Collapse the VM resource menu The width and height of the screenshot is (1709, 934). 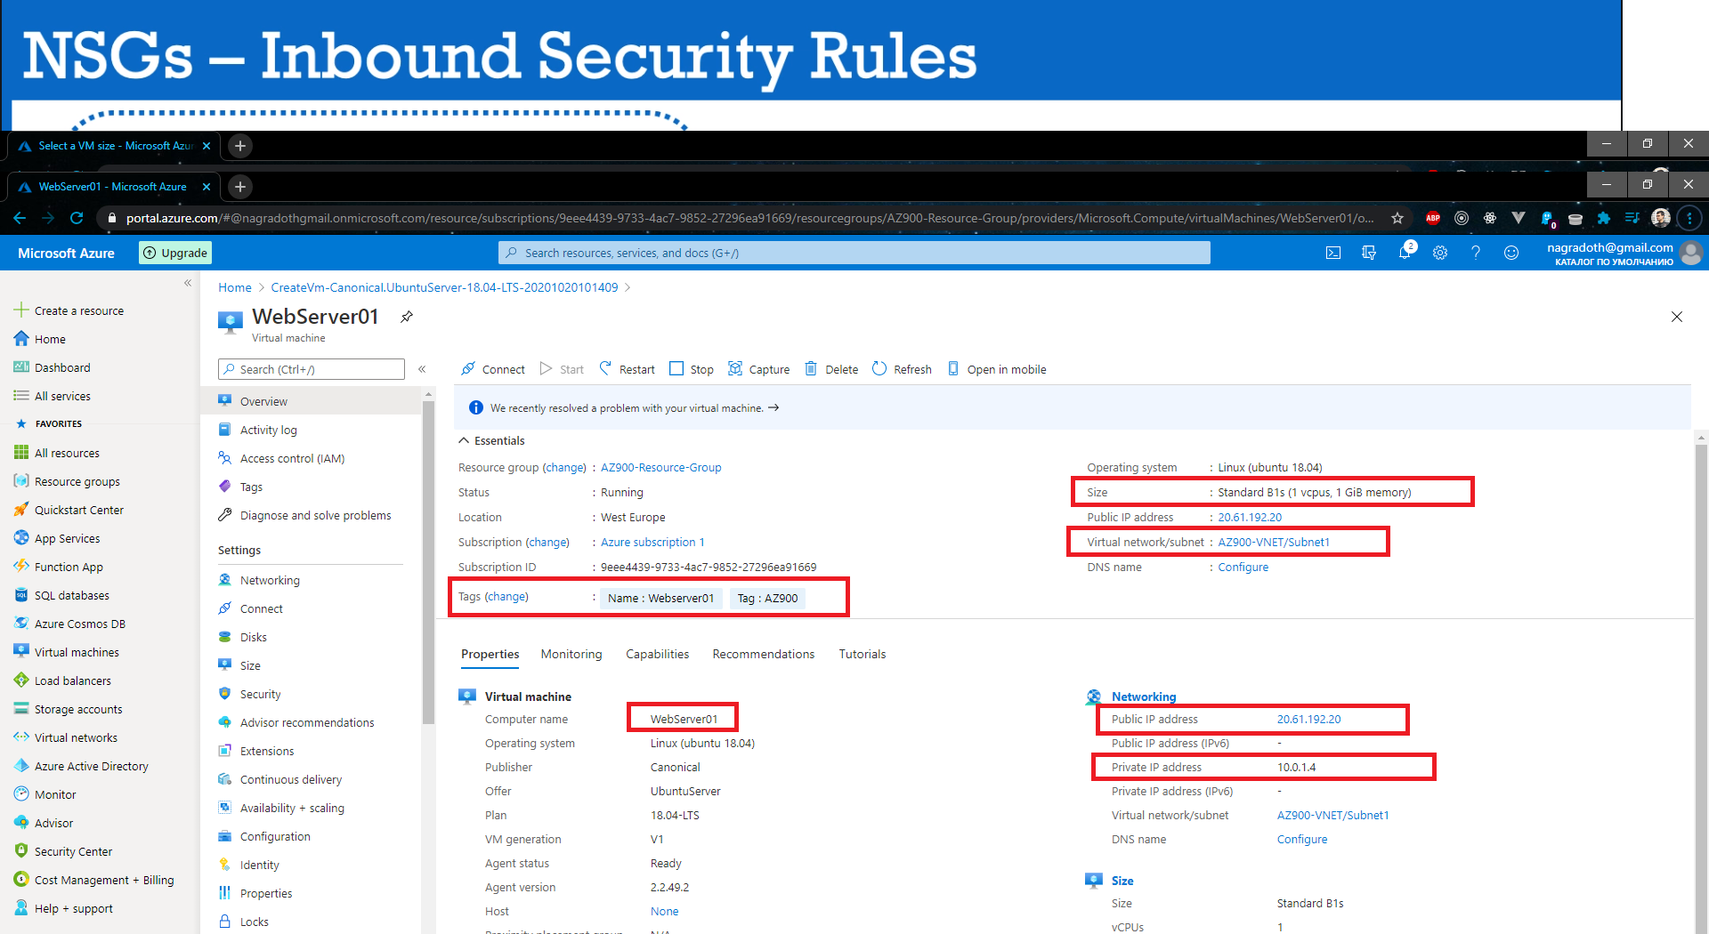click(x=422, y=369)
